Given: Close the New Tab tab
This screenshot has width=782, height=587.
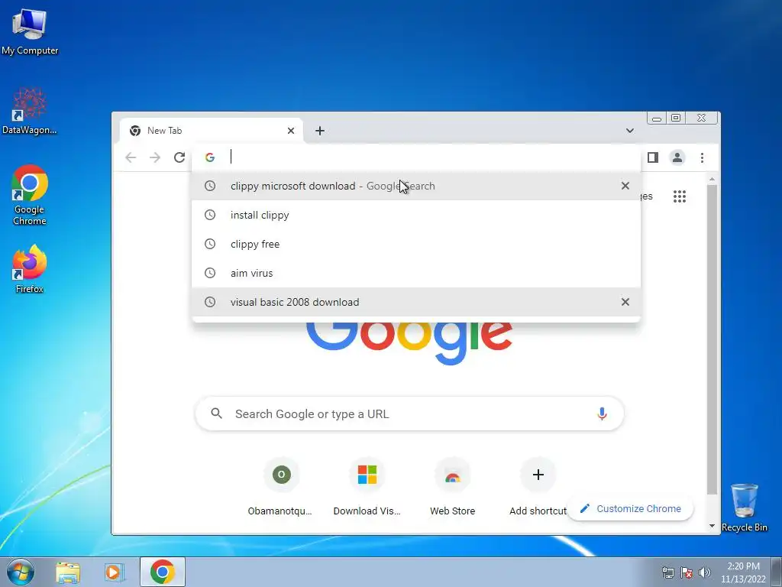Looking at the screenshot, I should click(291, 131).
